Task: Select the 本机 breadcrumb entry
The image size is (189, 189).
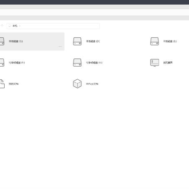Action: [x=15, y=26]
